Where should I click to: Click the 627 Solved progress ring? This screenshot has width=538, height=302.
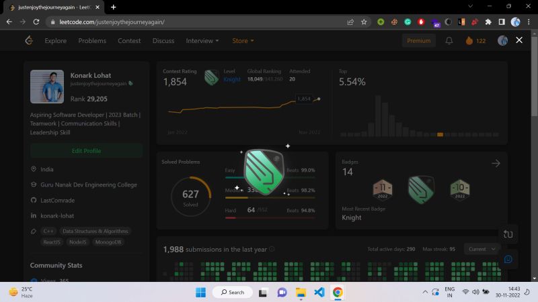pyautogui.click(x=191, y=197)
